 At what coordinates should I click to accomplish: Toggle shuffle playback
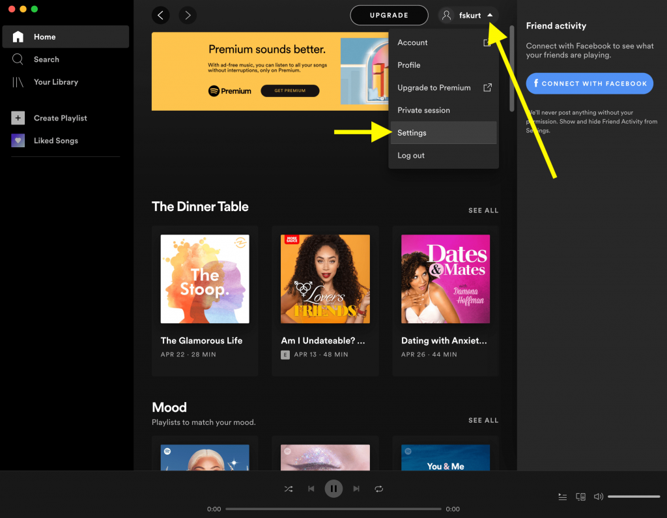coord(289,489)
